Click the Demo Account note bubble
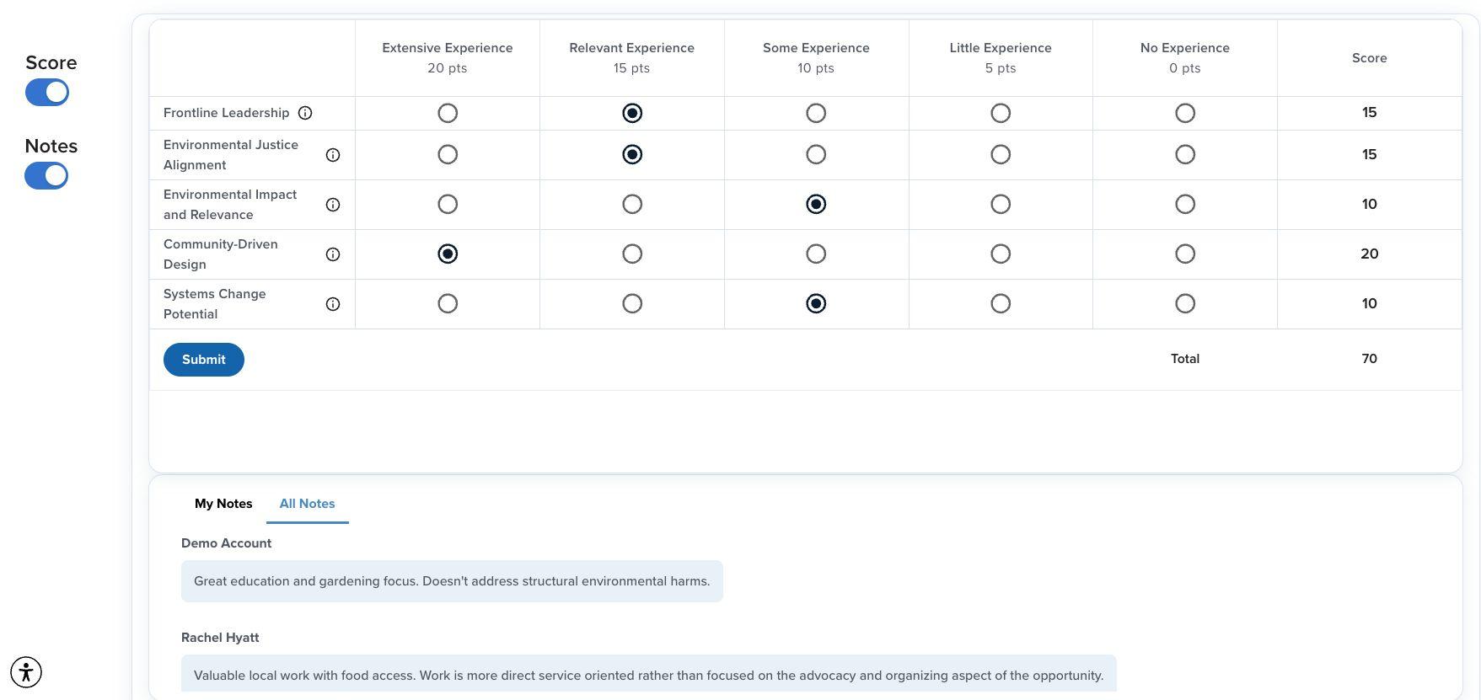 [452, 581]
